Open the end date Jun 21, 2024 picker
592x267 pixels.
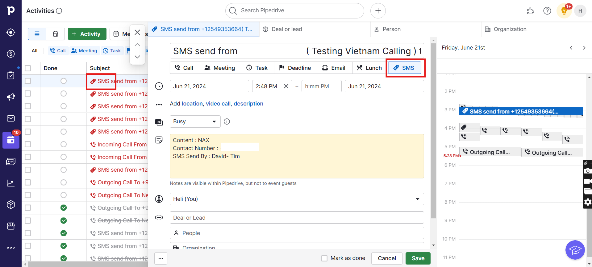(384, 86)
